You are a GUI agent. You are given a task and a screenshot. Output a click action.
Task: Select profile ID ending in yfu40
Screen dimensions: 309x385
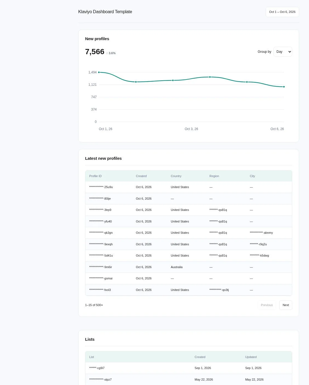click(101, 221)
